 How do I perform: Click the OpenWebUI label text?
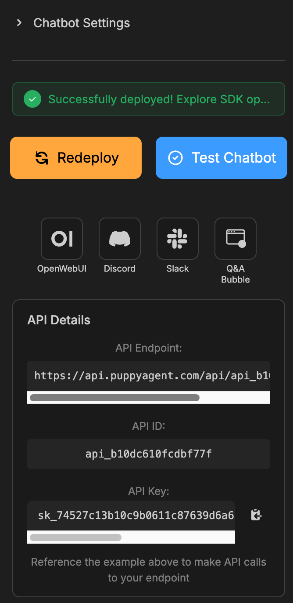point(62,269)
